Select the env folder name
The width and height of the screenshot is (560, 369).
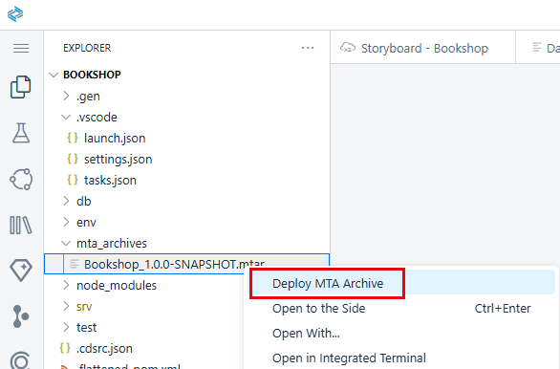[x=86, y=222]
